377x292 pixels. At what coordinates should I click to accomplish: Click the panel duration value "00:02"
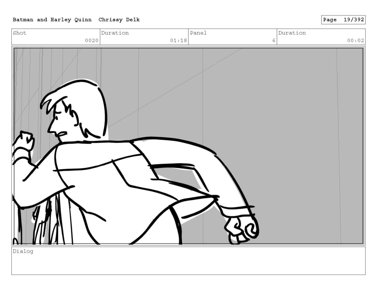355,41
